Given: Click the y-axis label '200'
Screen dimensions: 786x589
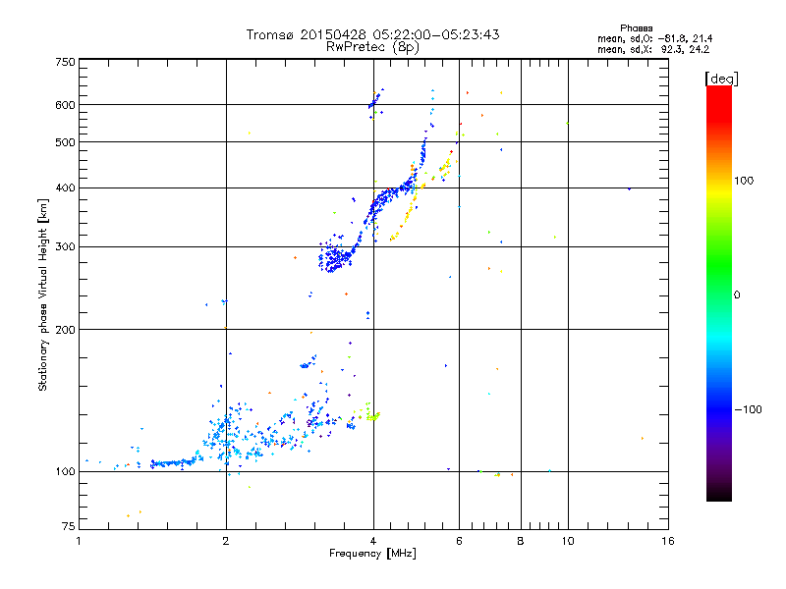Looking at the screenshot, I should pos(66,330).
